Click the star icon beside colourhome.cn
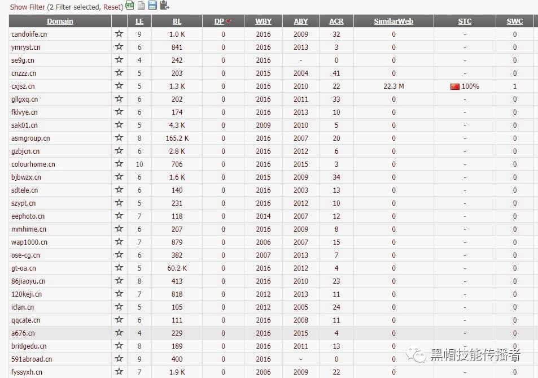The width and height of the screenshot is (538, 378). [119, 164]
